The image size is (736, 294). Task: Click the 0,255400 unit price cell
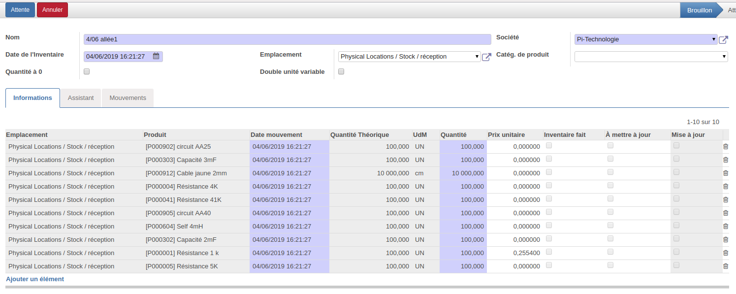tap(514, 253)
